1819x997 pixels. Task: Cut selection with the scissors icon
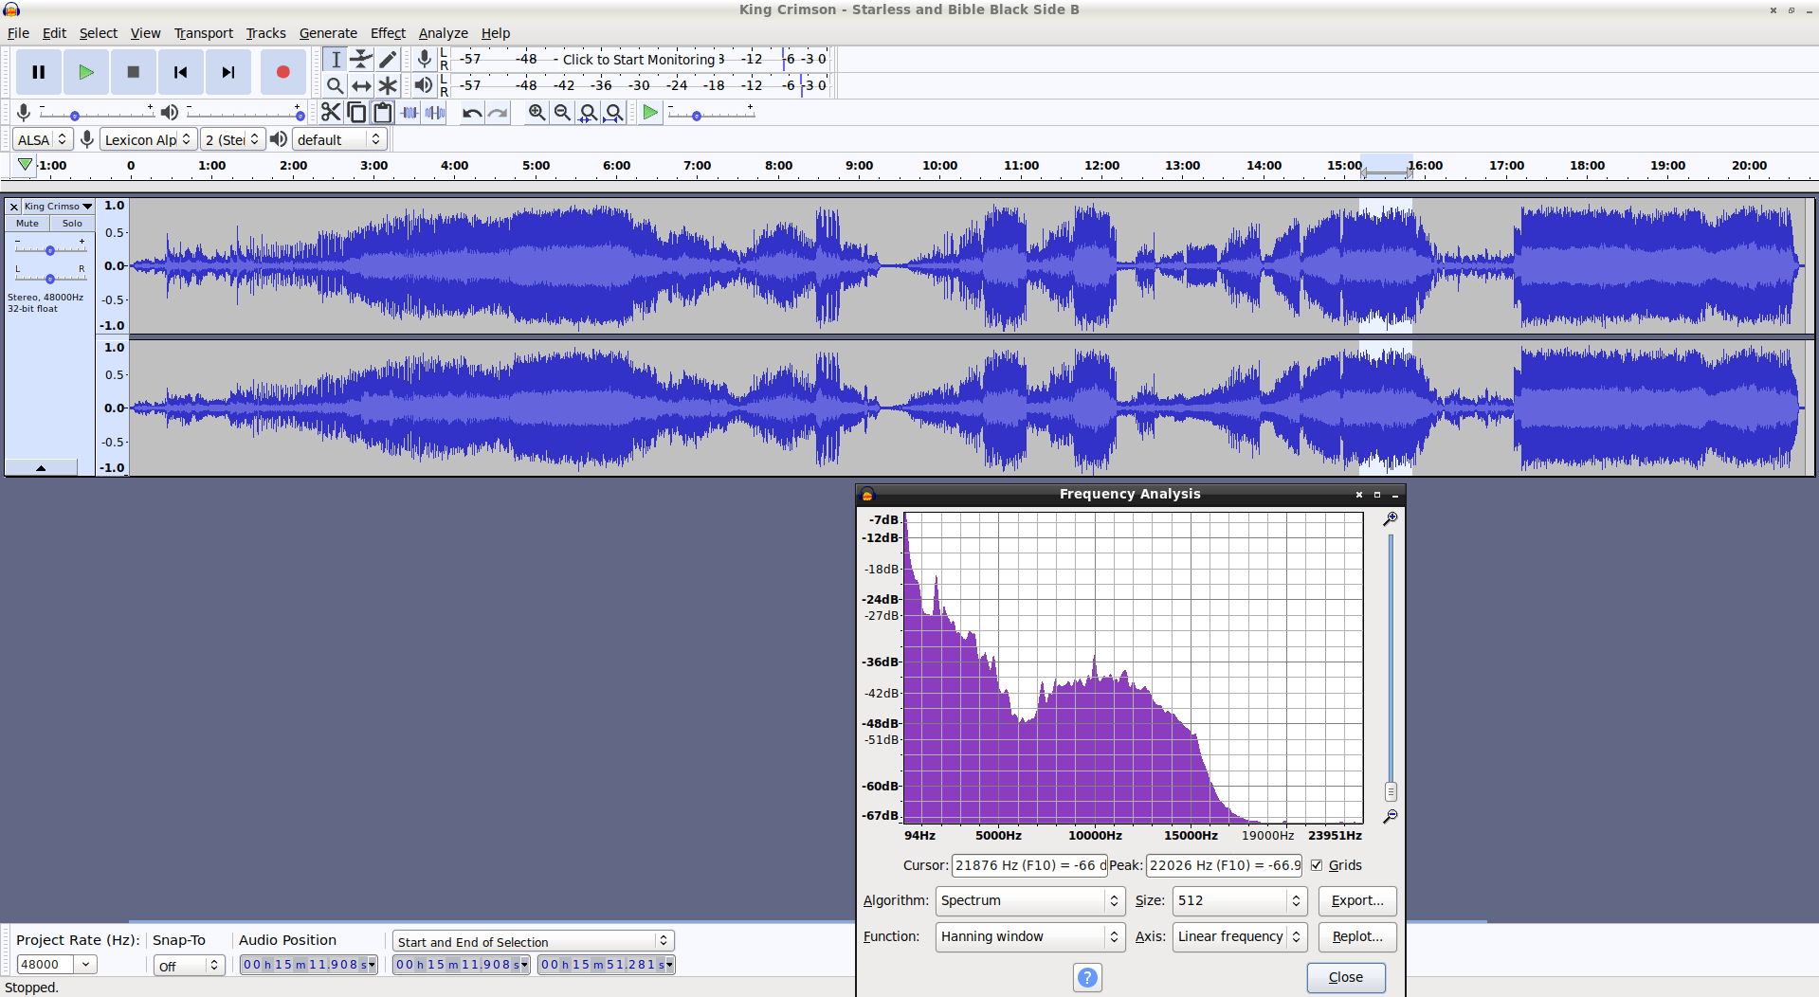331,113
